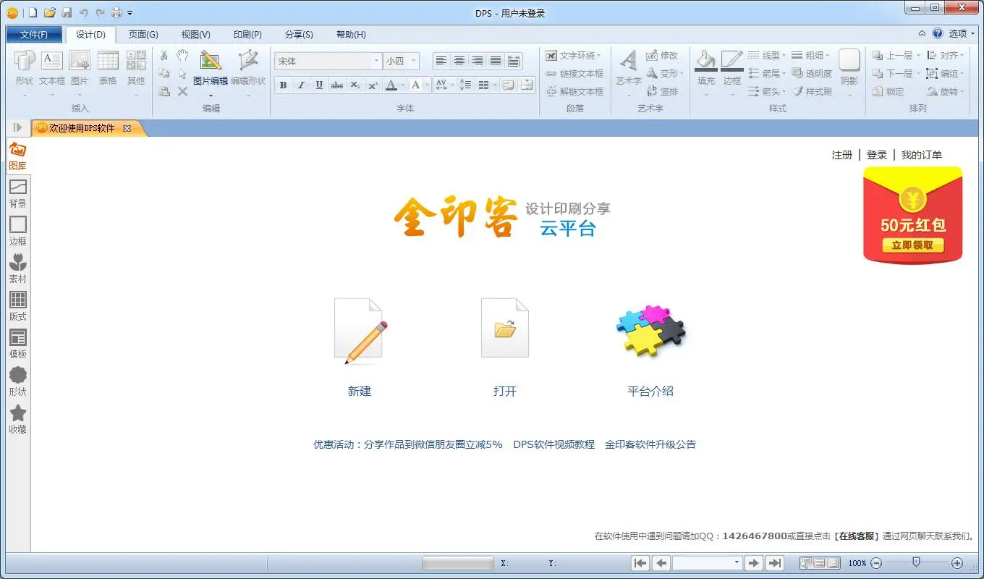Click the print icon in quick access toolbar
The width and height of the screenshot is (984, 579).
pos(116,13)
